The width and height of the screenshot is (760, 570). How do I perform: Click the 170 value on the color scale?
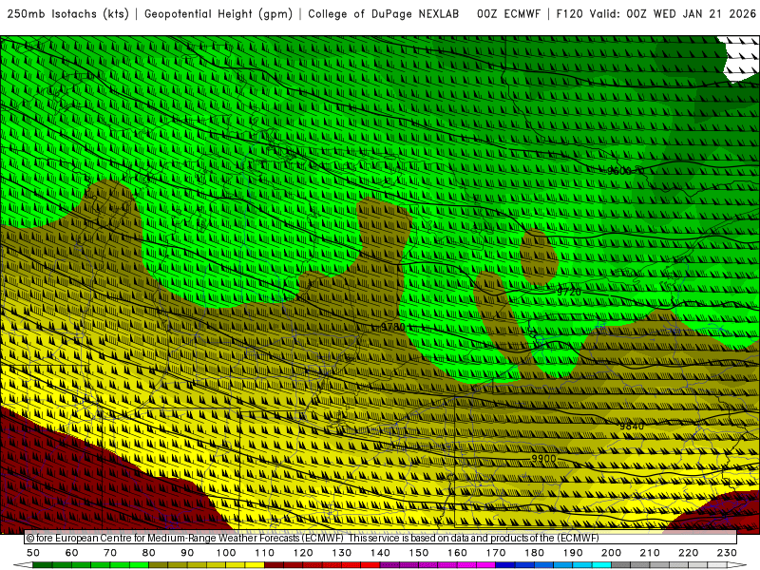pos(496,553)
